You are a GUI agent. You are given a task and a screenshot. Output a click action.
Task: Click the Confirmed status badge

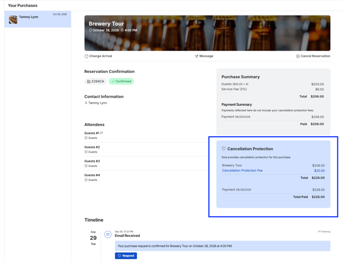pyautogui.click(x=121, y=81)
